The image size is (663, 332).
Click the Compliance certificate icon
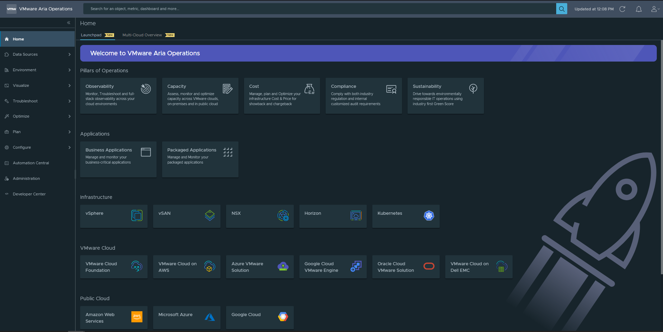coord(391,89)
